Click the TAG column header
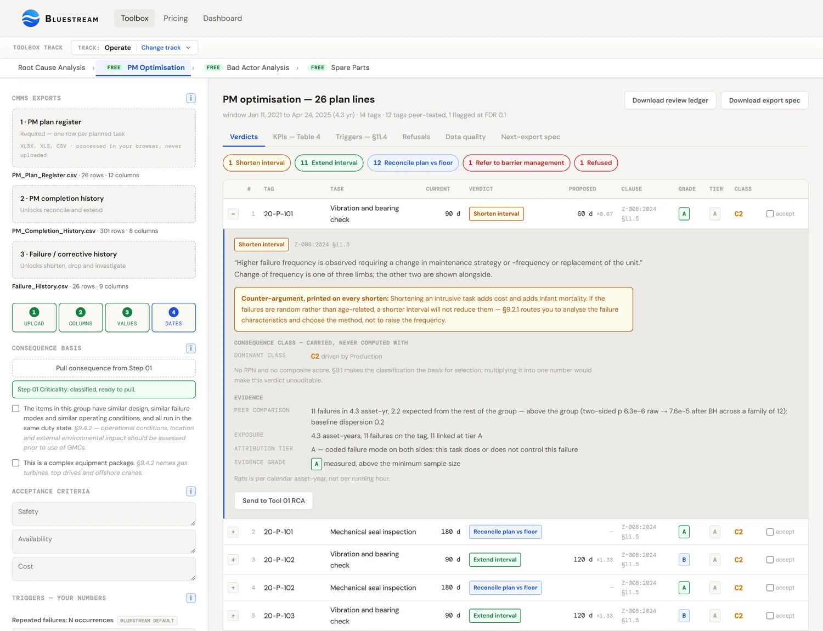823x631 pixels. tap(269, 189)
